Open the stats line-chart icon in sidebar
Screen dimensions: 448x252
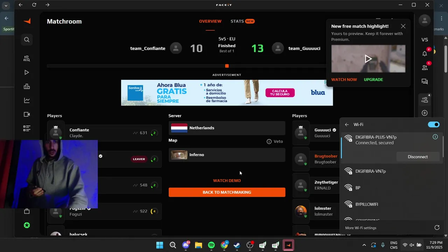click(x=27, y=100)
